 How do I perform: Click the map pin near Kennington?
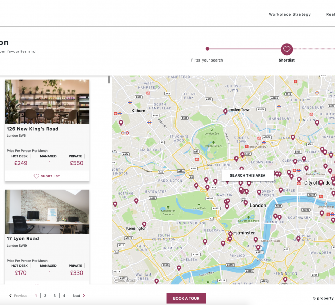(x=285, y=280)
